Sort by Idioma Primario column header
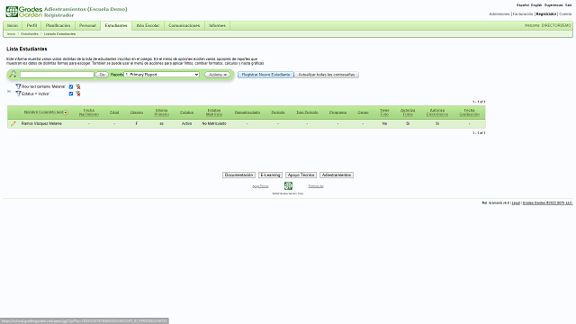 pos(162,112)
